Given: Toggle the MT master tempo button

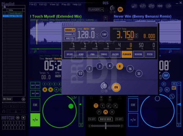Looking at the screenshot, I should pyautogui.click(x=174, y=88).
